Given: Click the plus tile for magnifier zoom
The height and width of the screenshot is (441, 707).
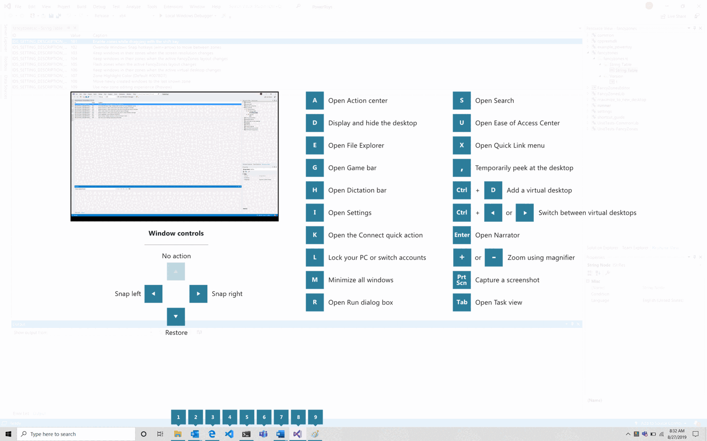Looking at the screenshot, I should [x=462, y=257].
